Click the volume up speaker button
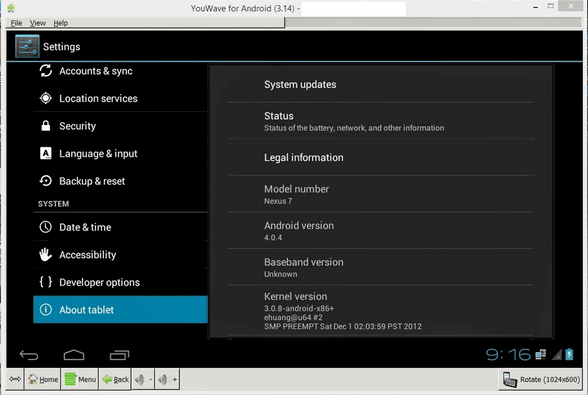Screen dimensions: 588x395 [167, 379]
